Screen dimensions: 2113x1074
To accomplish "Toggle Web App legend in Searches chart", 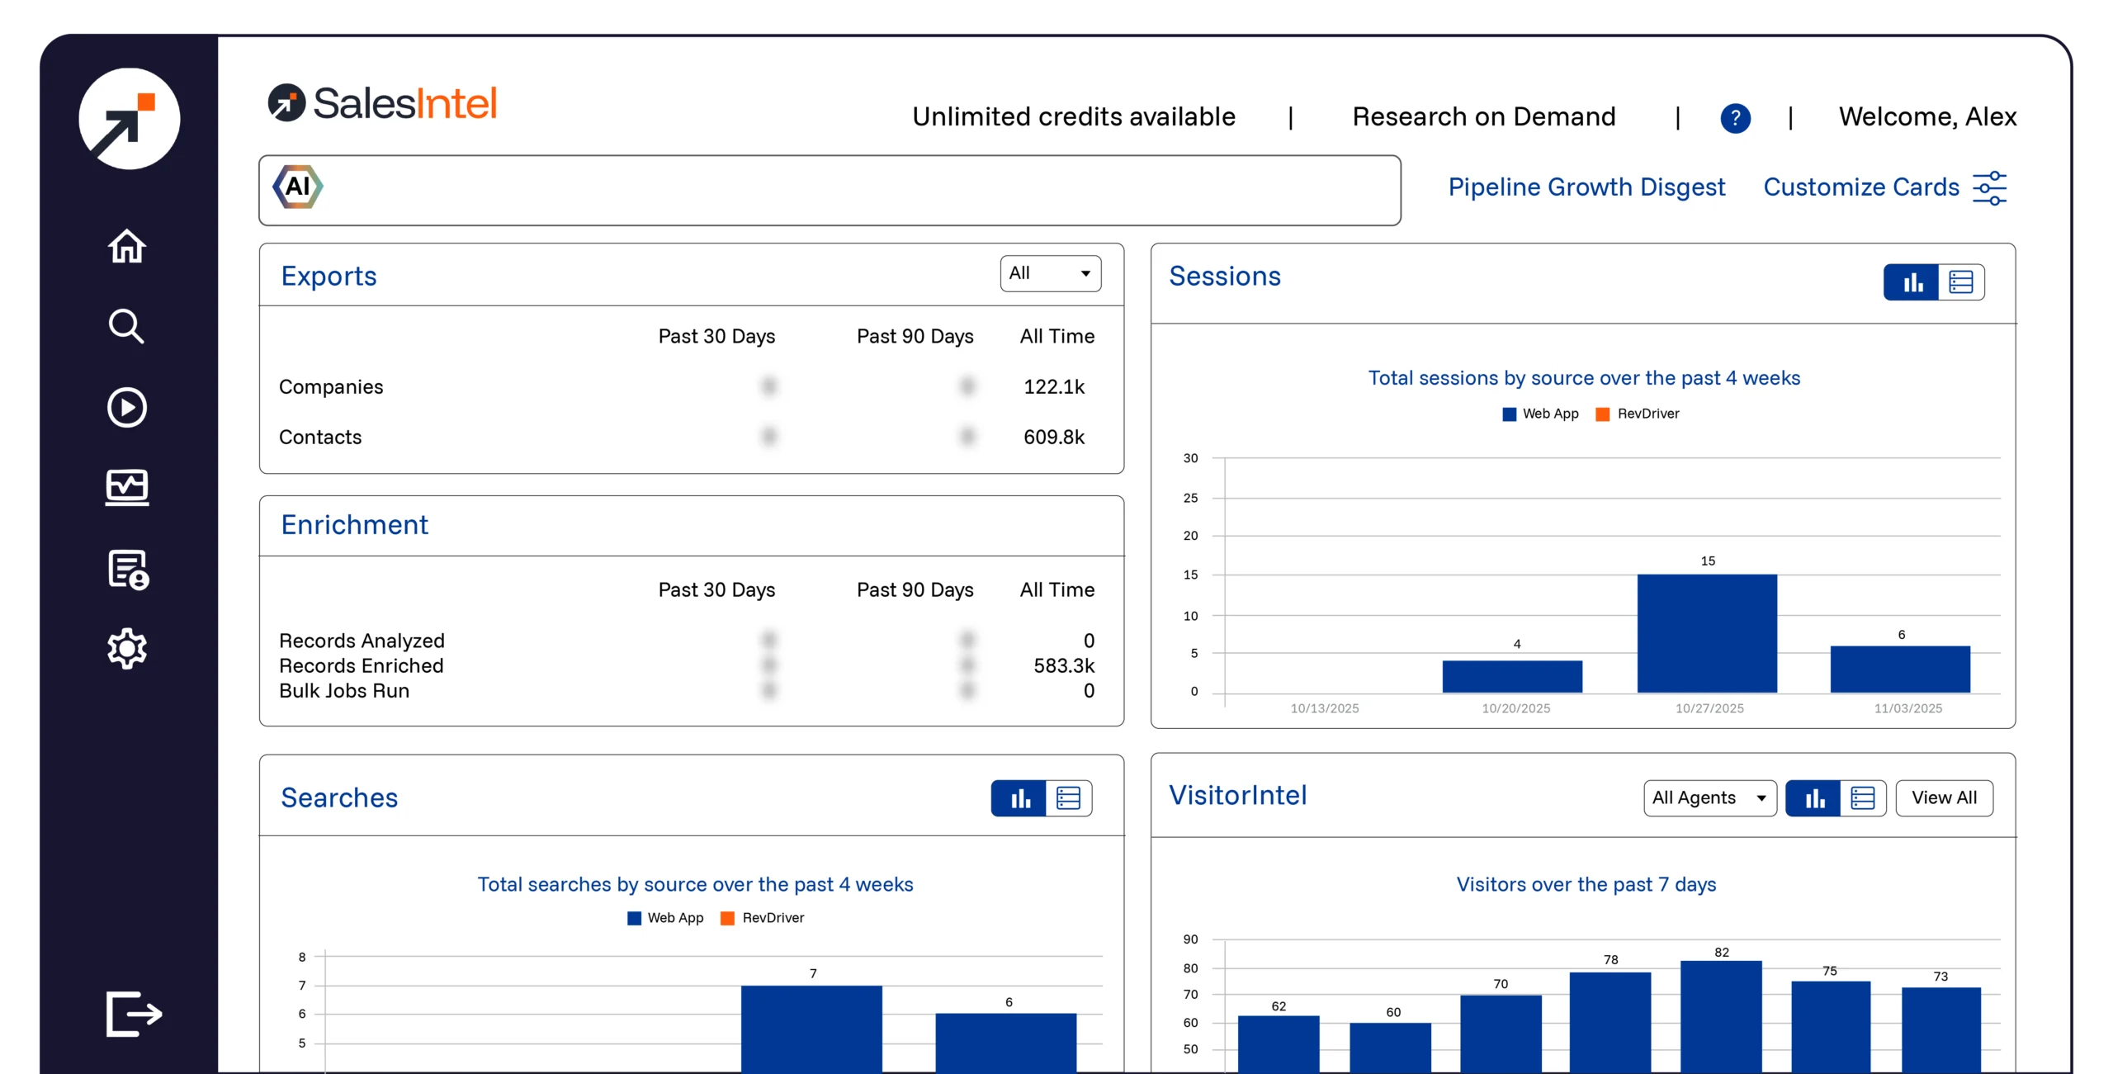I will [665, 918].
